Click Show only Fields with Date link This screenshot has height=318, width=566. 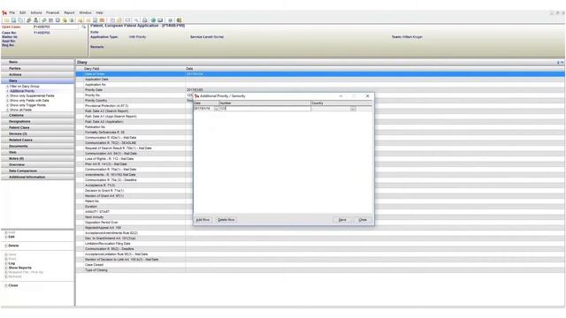point(29,101)
